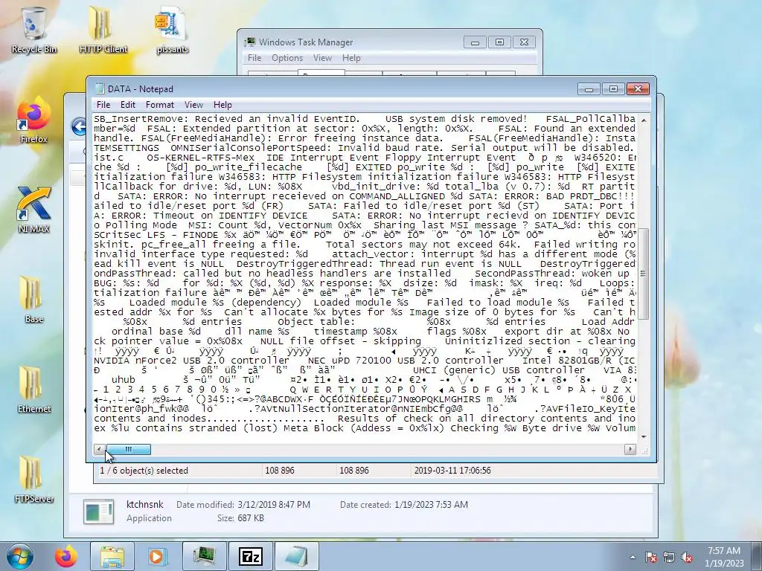
Task: Launch the NI MAX desktop shortcut
Action: click(34, 210)
